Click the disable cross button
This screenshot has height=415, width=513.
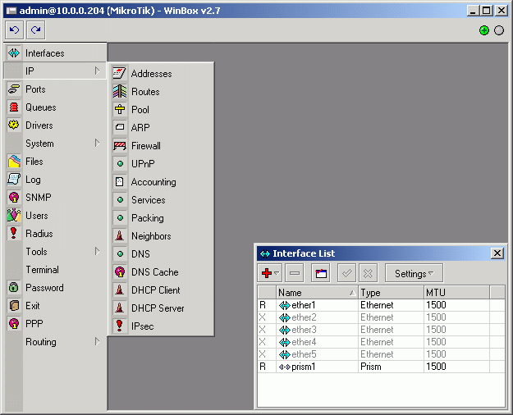click(x=368, y=273)
